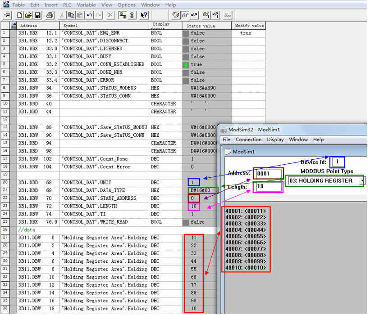Click the Length field showing 10
Viewport: 370px width, 315px height.
[269, 187]
